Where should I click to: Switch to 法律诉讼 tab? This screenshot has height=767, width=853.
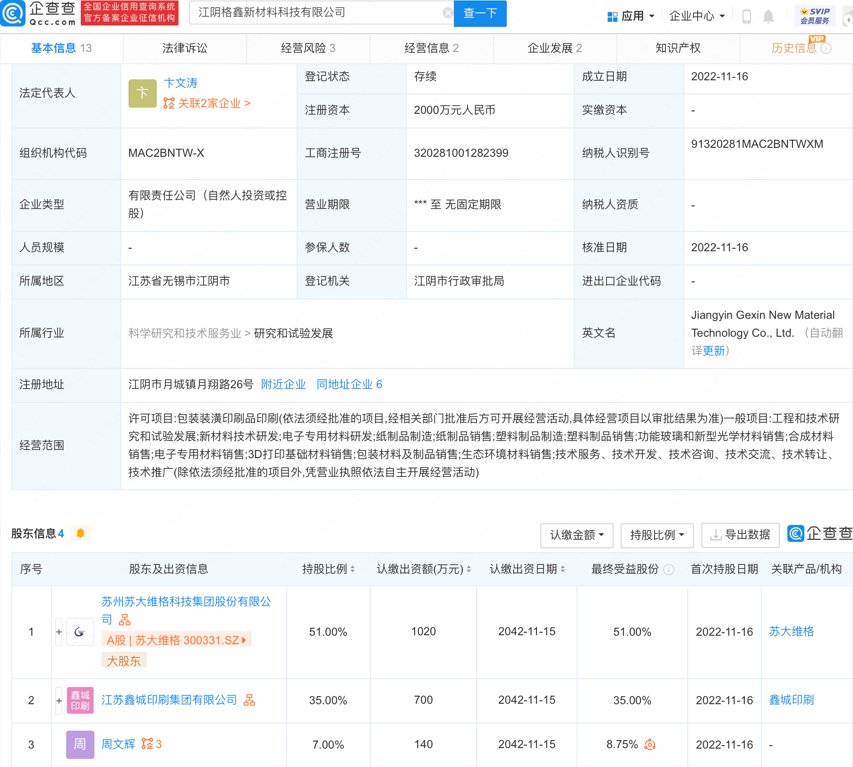(x=185, y=48)
